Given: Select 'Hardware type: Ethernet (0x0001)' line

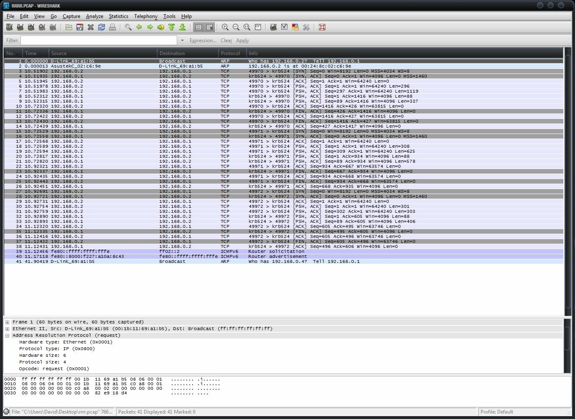Looking at the screenshot, I should point(66,342).
